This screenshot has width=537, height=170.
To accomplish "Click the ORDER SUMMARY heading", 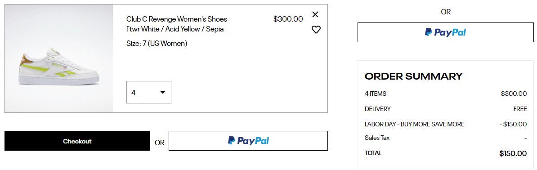I will (x=414, y=76).
